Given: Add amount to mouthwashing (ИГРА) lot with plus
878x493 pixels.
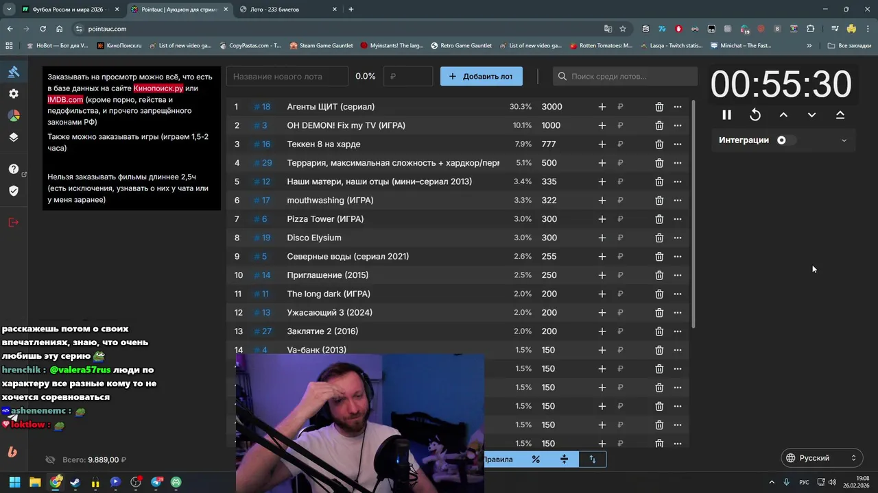Looking at the screenshot, I should point(602,201).
